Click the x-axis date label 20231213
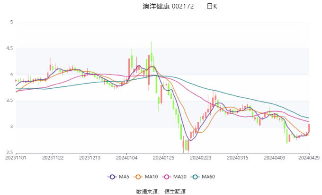The width and height of the screenshot is (322, 195). (90, 158)
